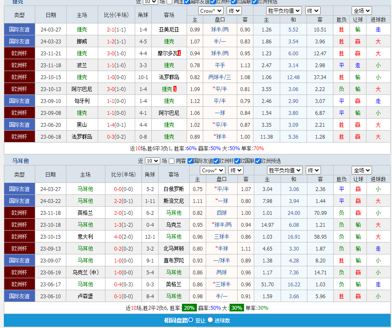Uncheck 欧洲预选 filter in 马耳他 section
The image size is (392, 328).
point(258,161)
